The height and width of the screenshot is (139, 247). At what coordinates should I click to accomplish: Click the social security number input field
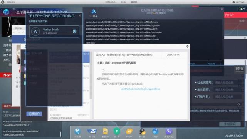click(228, 82)
